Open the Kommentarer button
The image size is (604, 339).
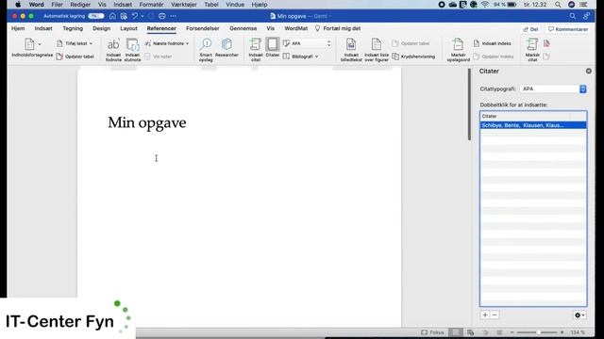568,29
